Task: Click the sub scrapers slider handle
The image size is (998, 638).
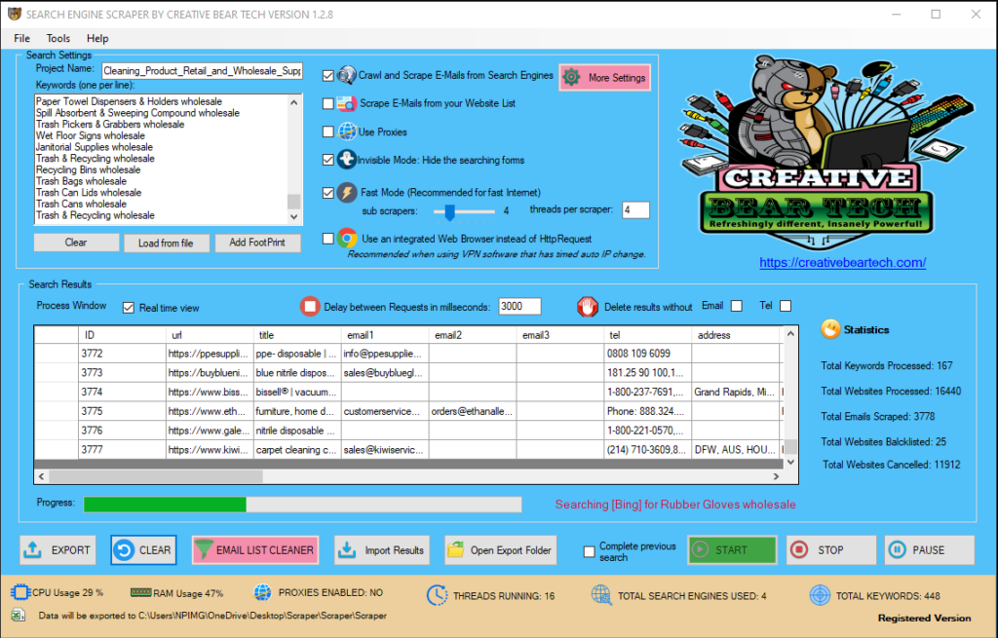Action: tap(449, 211)
